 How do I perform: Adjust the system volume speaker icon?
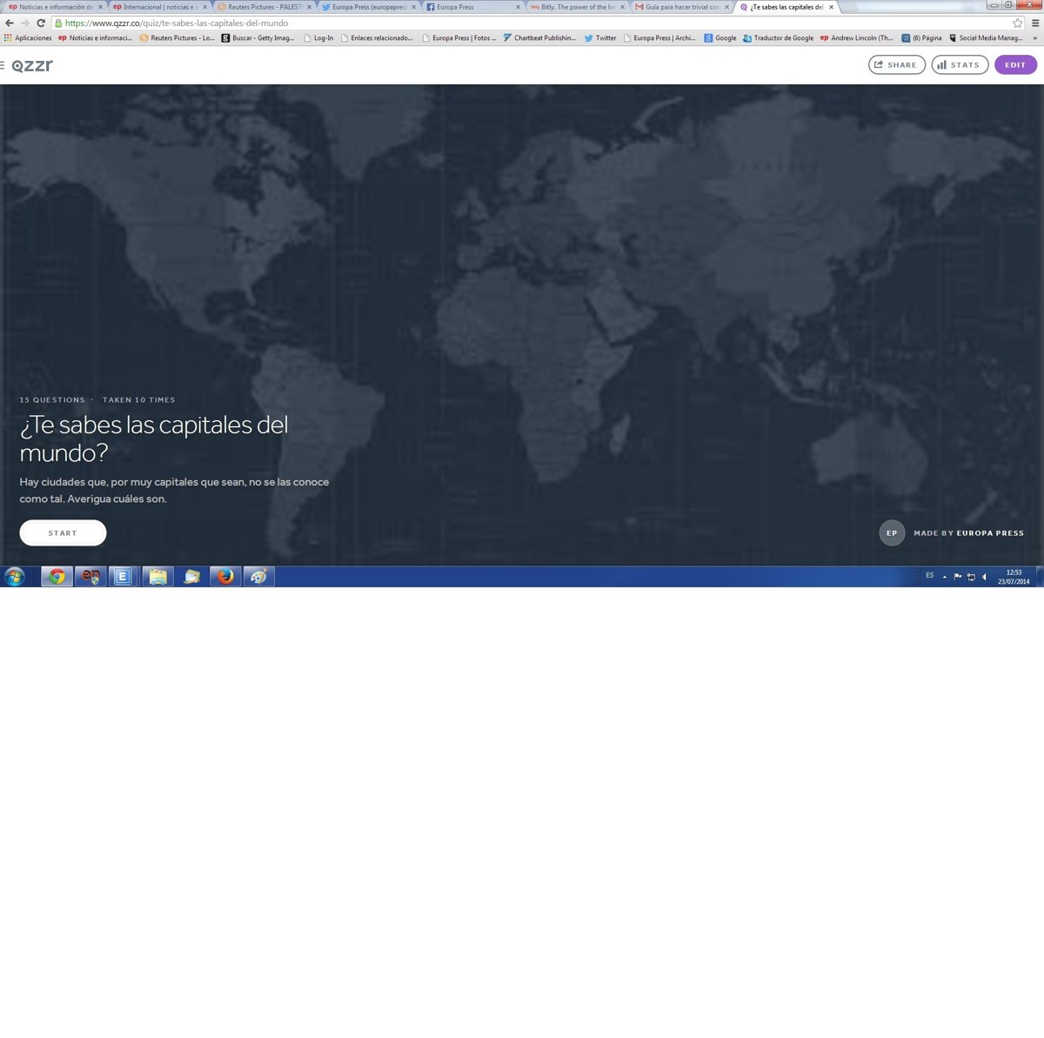[x=984, y=577]
